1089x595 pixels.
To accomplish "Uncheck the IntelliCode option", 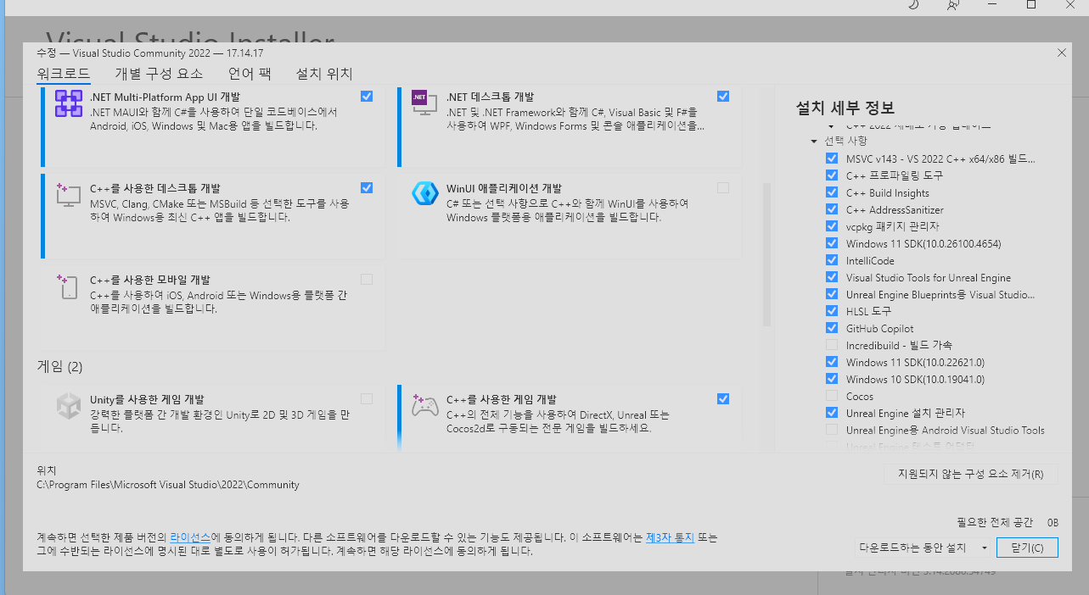I will 831,260.
